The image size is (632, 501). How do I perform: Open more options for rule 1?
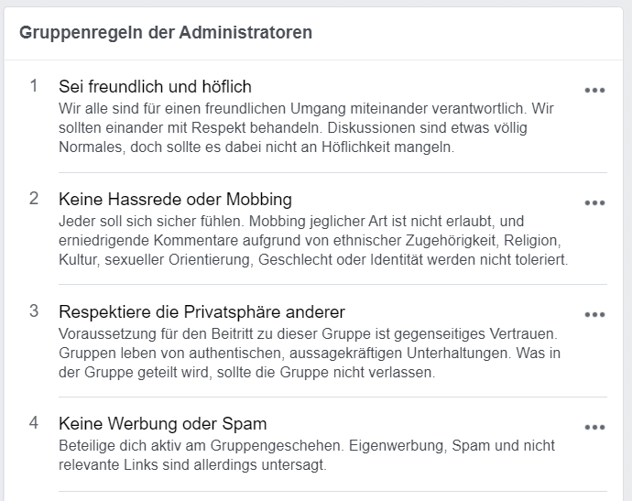click(594, 91)
